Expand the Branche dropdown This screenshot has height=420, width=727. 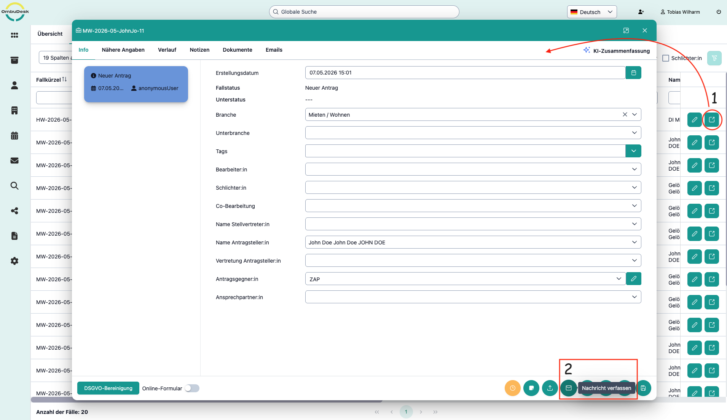(x=634, y=114)
